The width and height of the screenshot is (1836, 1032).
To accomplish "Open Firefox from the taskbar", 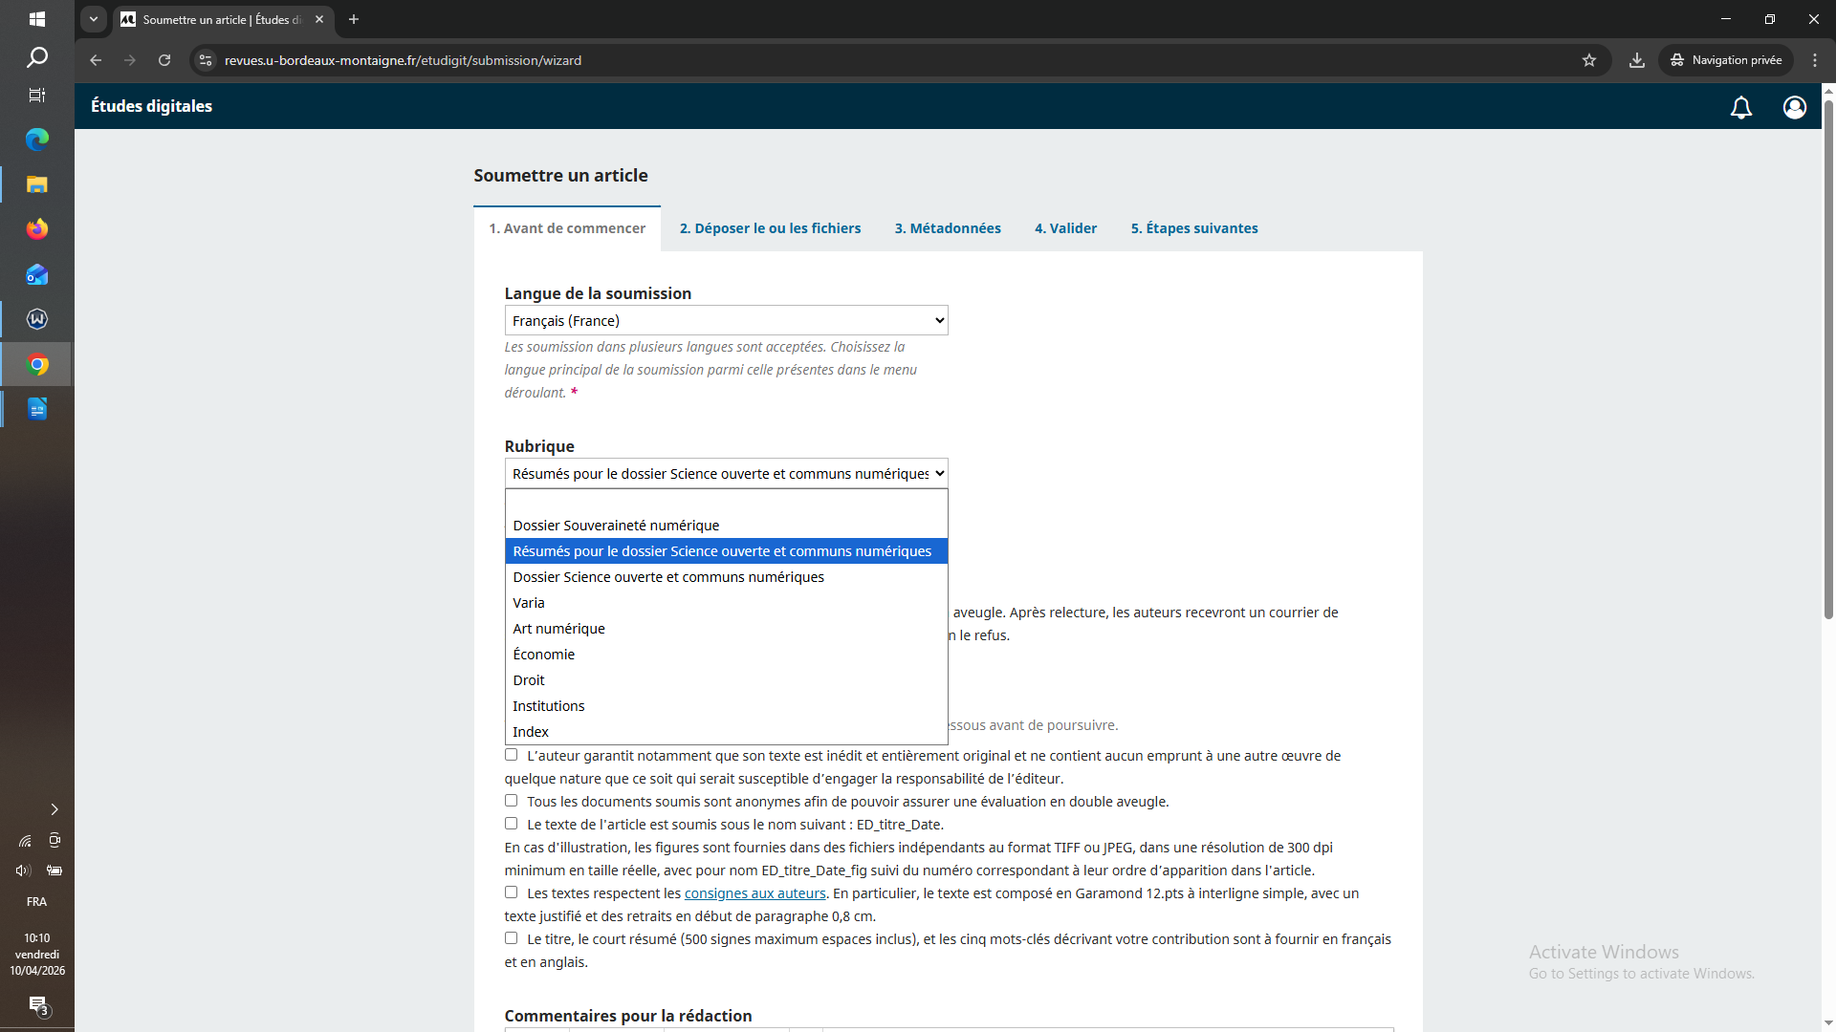I will click(37, 229).
